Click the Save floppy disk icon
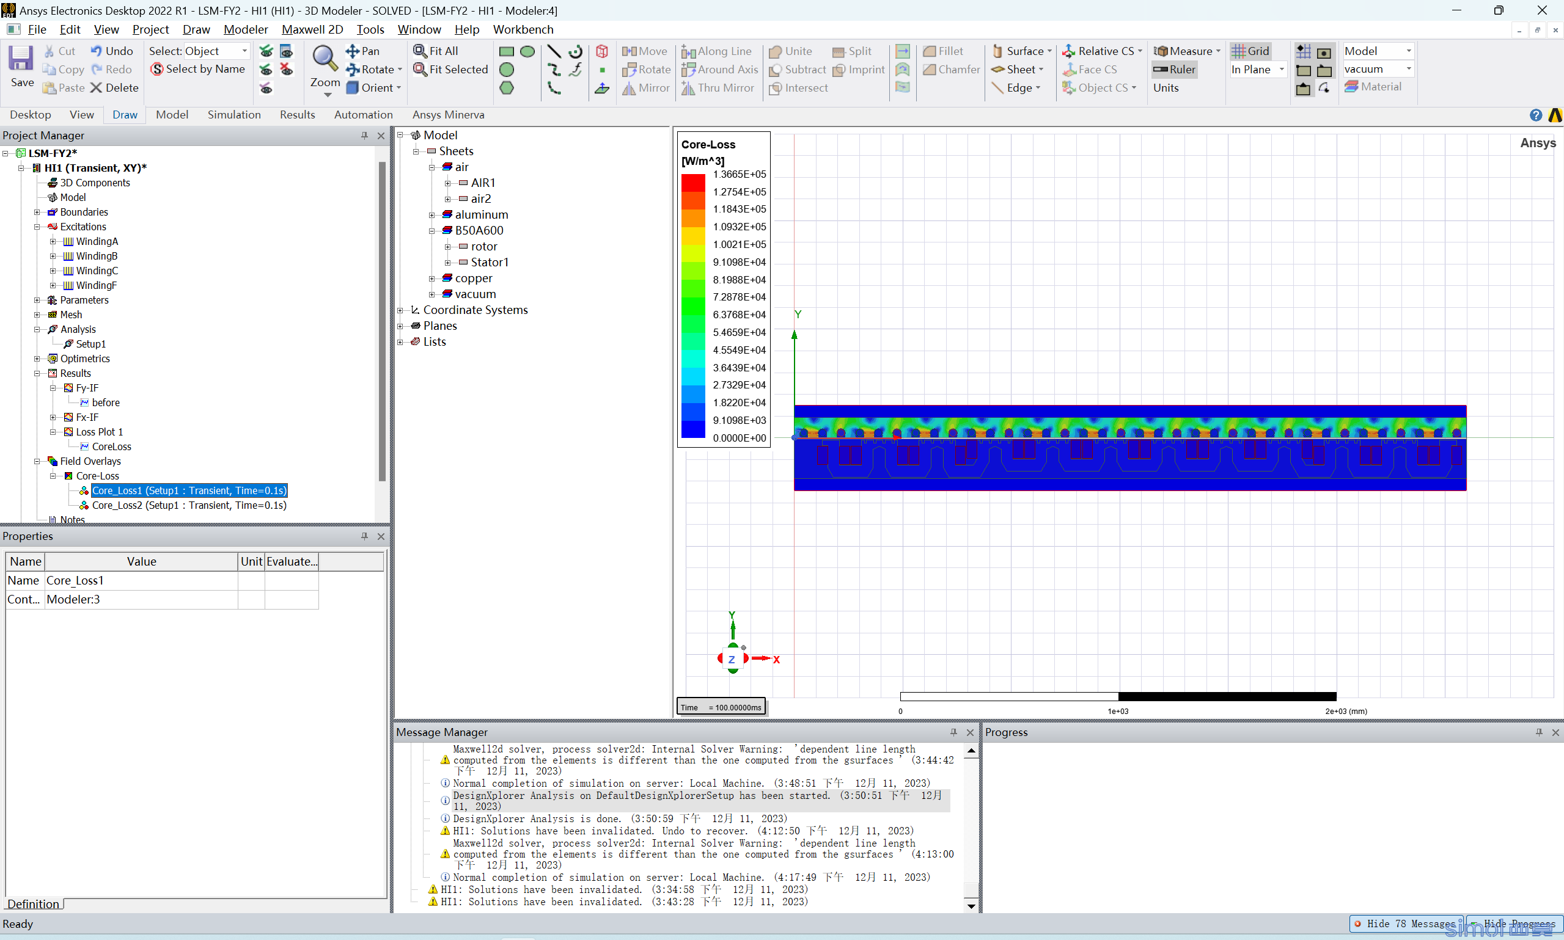 (21, 59)
